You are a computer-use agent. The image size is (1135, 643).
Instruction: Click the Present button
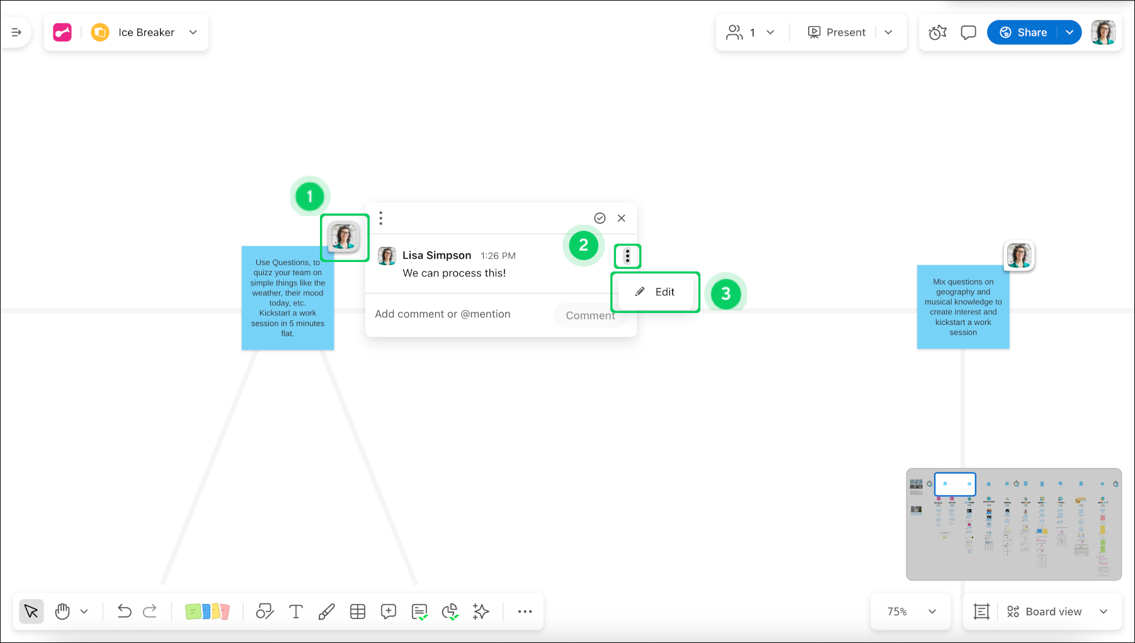[x=836, y=32]
